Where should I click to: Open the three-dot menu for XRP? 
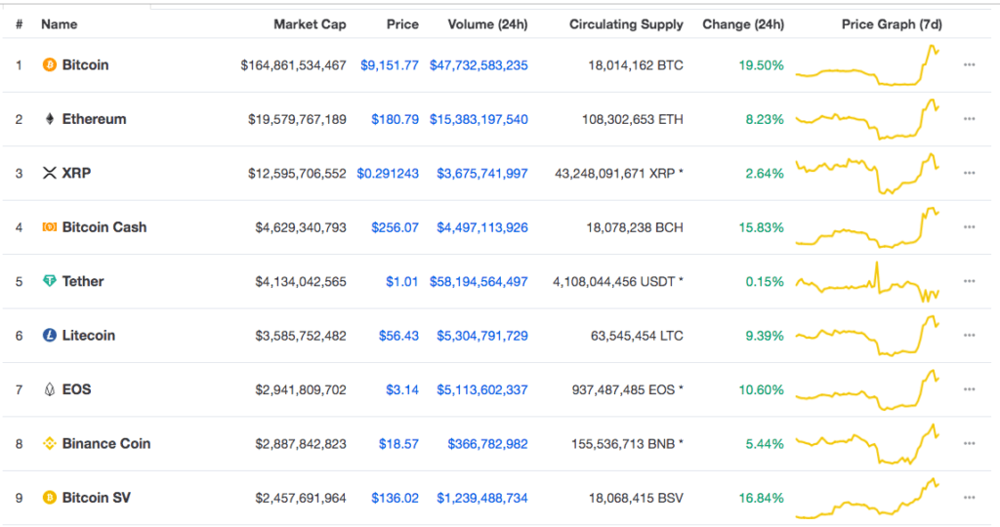click(x=970, y=174)
